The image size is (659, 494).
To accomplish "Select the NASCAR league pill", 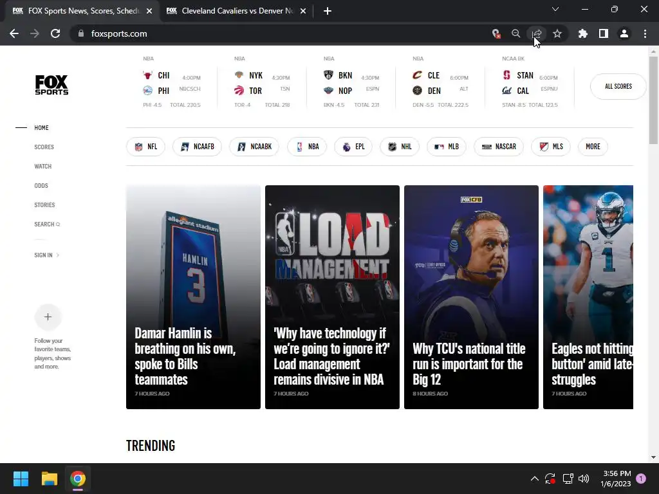I will tap(499, 147).
